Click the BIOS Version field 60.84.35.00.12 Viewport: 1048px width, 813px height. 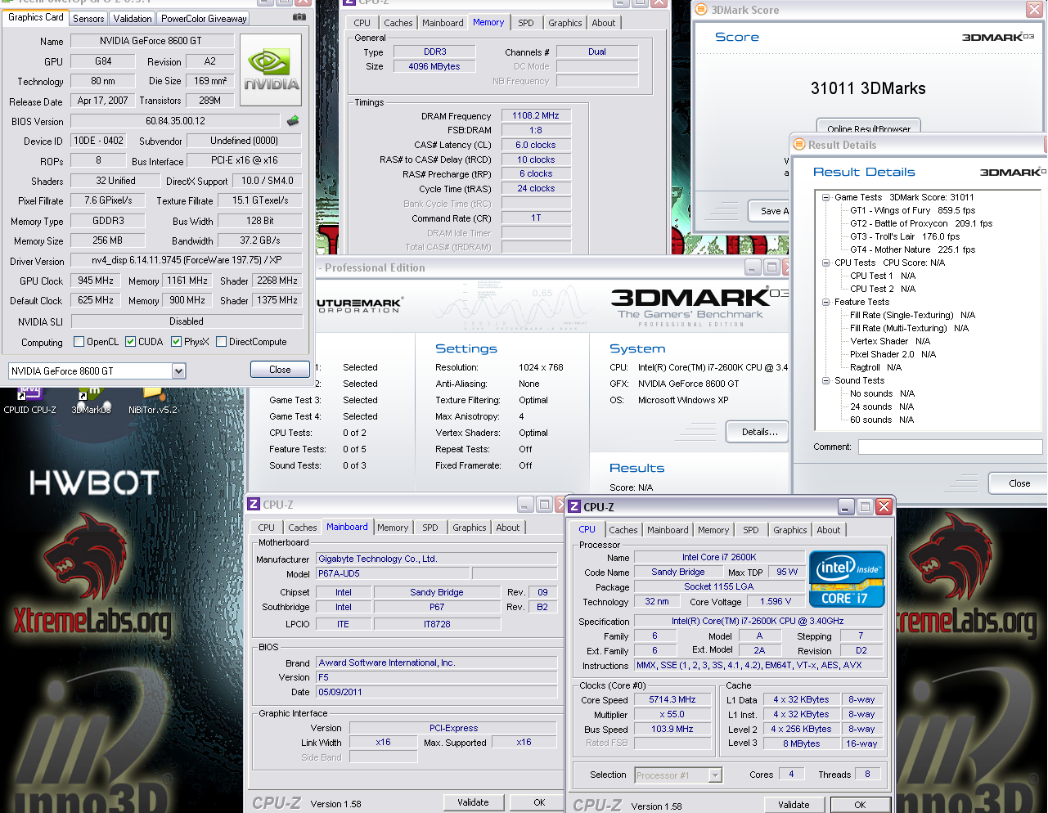coord(176,121)
